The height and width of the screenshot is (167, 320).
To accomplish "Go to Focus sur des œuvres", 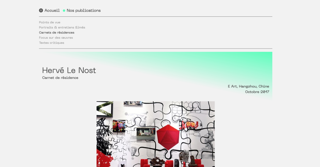I will [x=56, y=38].
